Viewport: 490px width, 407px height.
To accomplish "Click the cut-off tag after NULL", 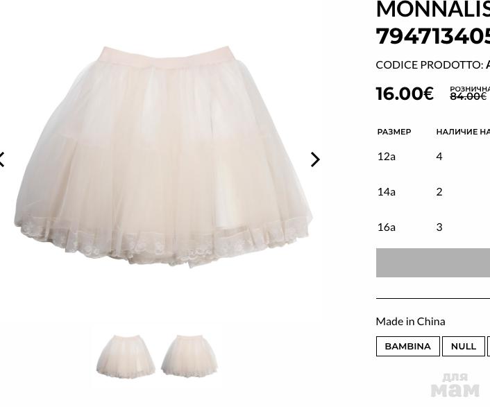I will coord(489,346).
